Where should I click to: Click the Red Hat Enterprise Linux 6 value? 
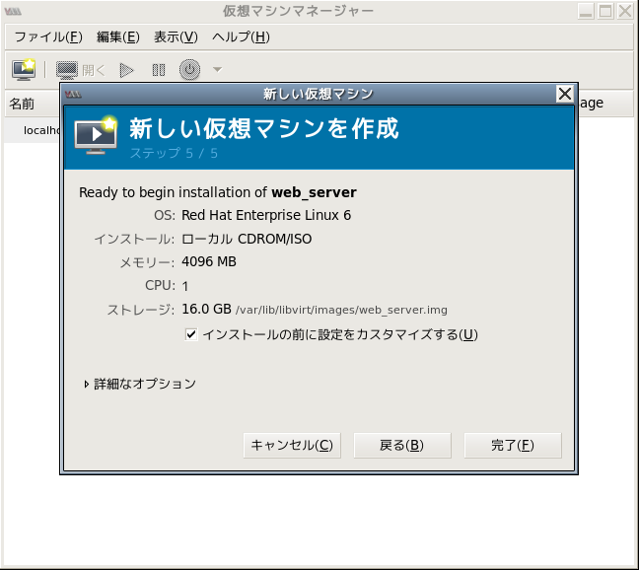[x=266, y=215]
